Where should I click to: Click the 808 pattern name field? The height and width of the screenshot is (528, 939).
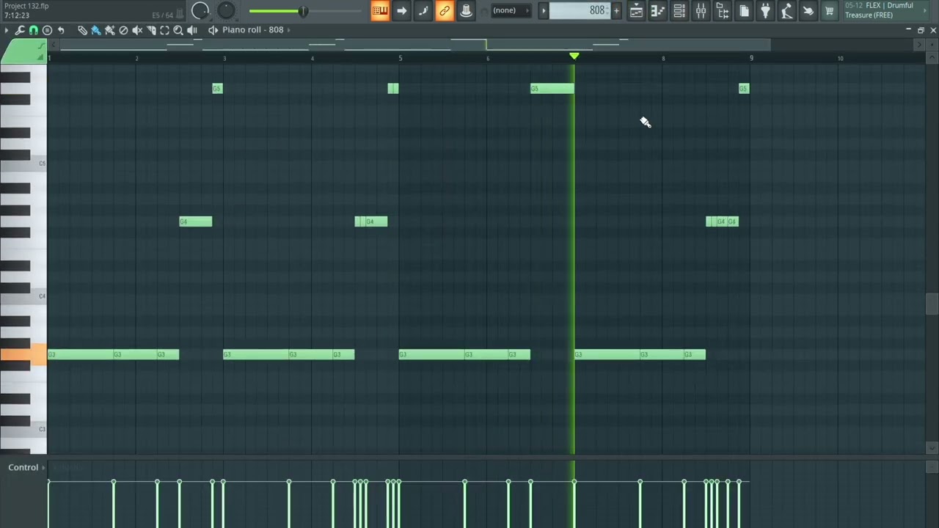[579, 10]
